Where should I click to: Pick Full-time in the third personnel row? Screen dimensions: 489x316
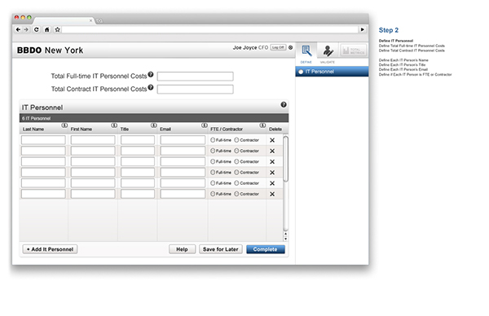click(x=213, y=162)
